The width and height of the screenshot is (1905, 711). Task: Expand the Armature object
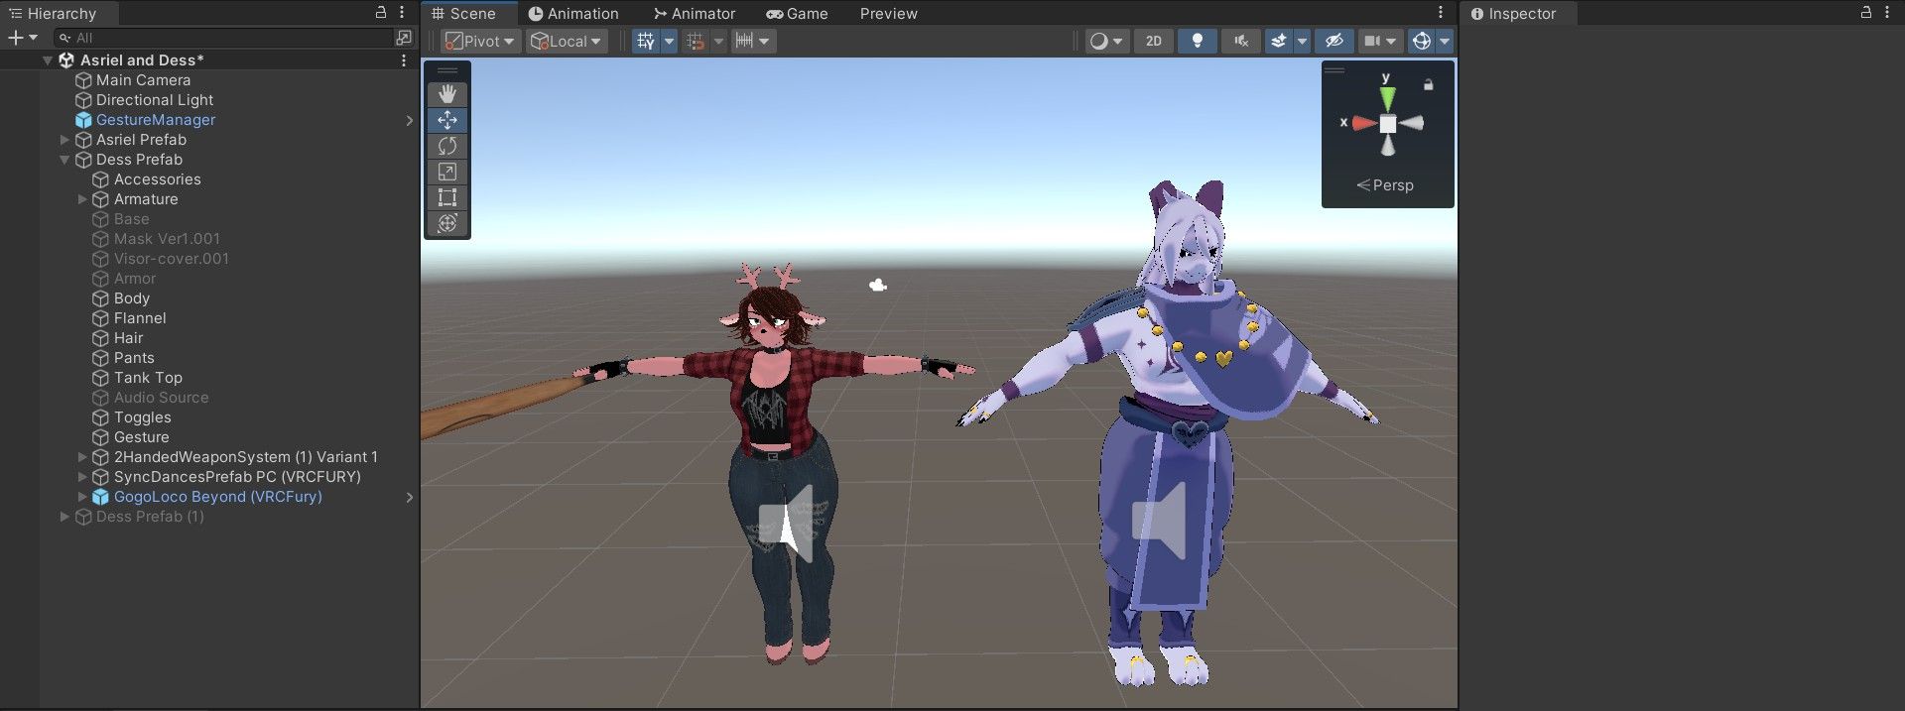pyautogui.click(x=82, y=199)
